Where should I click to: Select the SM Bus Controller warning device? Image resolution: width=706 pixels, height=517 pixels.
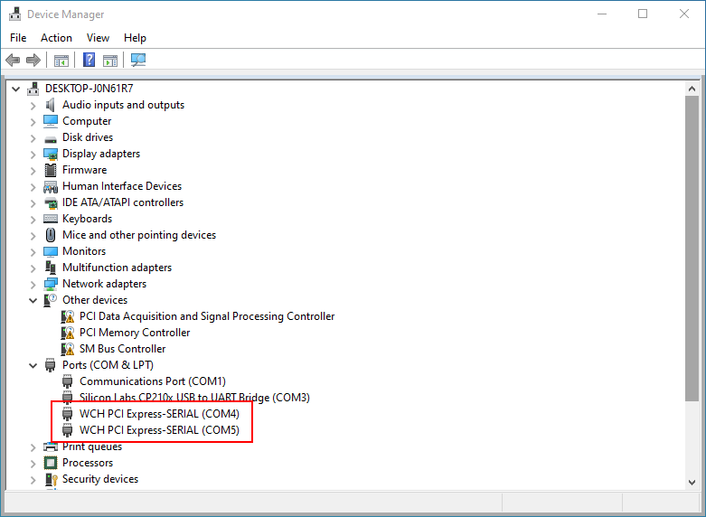pos(122,349)
